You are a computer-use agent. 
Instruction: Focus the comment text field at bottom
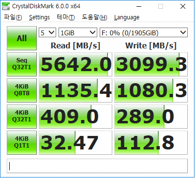pyautogui.click(x=97, y=166)
